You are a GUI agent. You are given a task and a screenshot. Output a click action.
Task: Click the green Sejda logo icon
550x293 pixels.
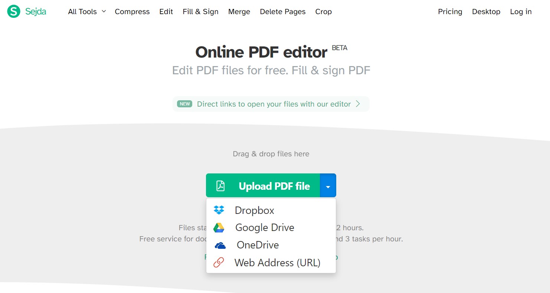14,12
